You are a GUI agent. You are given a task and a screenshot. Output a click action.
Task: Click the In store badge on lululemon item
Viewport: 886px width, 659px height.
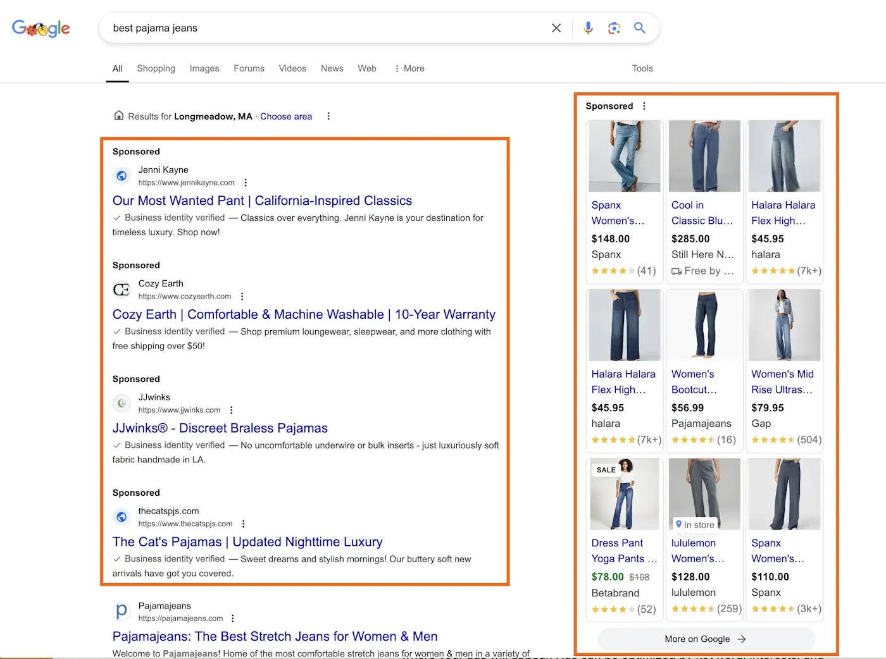click(695, 525)
